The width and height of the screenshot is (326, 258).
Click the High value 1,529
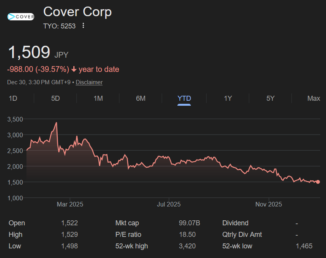70,235
